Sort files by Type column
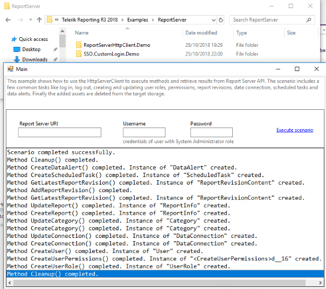This screenshot has height=289, width=326. [241, 33]
